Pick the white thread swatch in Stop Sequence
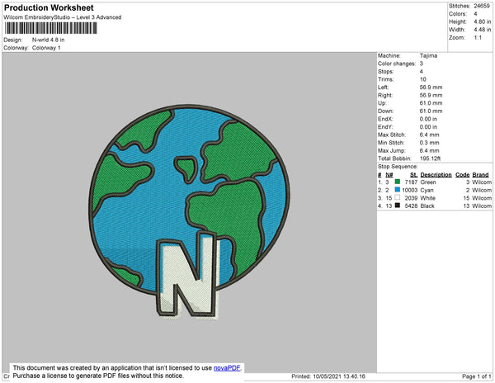The image size is (495, 383). (x=397, y=199)
